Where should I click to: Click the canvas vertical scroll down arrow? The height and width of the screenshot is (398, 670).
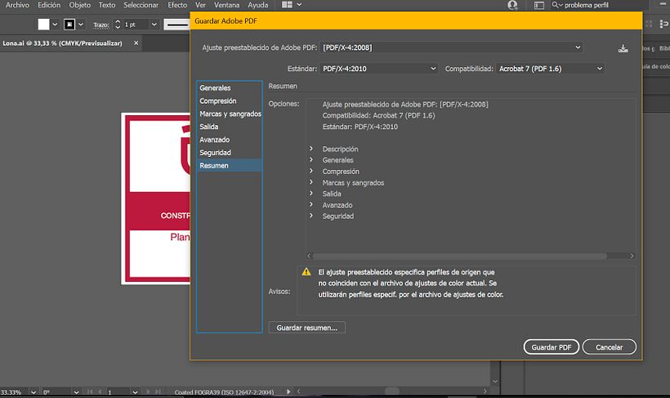point(495,382)
